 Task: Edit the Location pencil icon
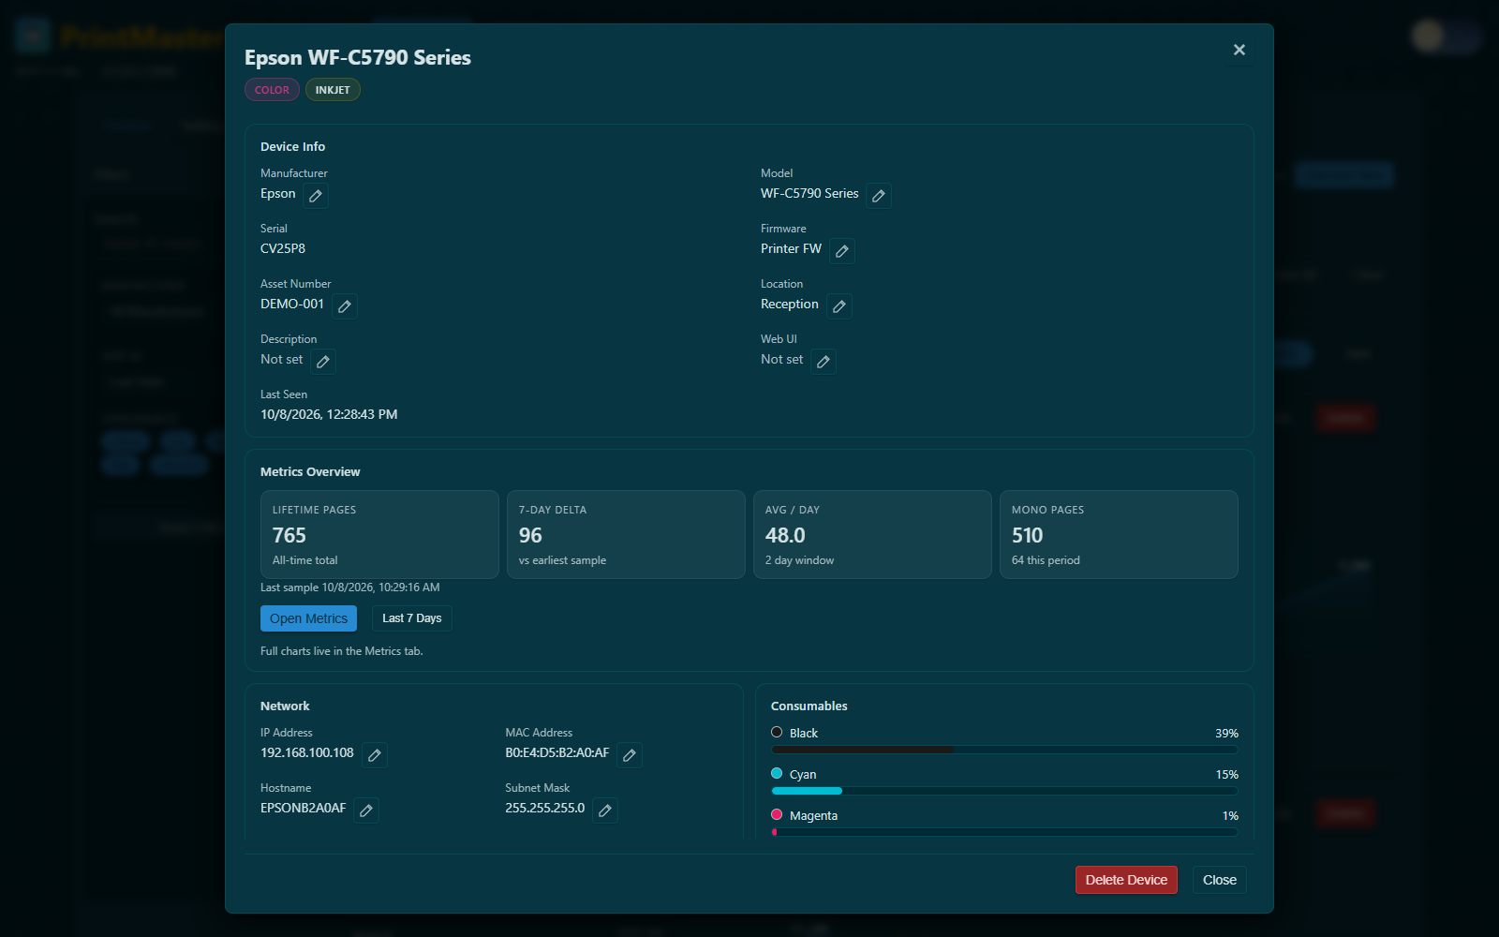tap(839, 306)
